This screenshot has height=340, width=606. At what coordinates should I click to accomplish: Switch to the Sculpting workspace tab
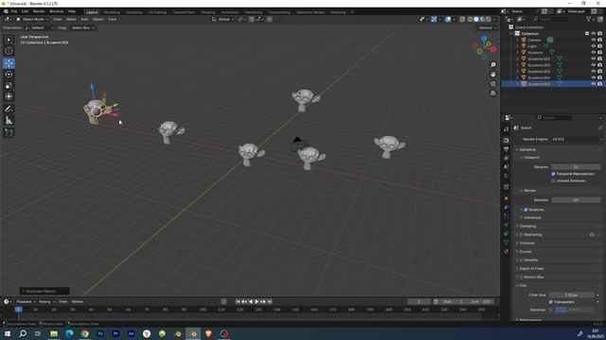(134, 12)
